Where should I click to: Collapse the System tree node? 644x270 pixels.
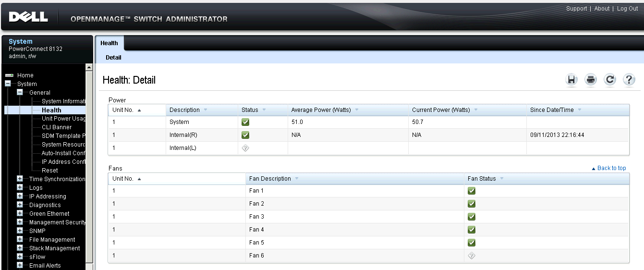(8, 84)
